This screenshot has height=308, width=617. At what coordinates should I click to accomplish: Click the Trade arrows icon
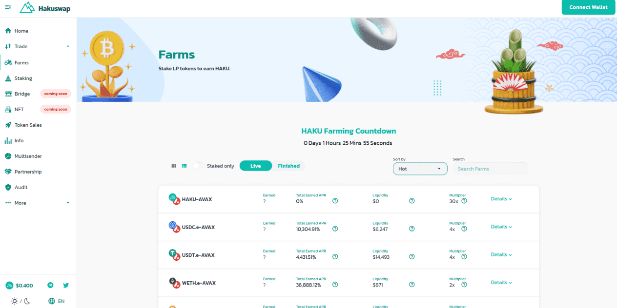[x=8, y=46]
